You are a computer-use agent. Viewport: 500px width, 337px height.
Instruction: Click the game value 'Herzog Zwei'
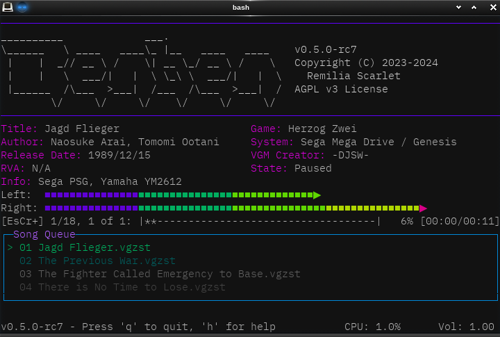(x=322, y=129)
